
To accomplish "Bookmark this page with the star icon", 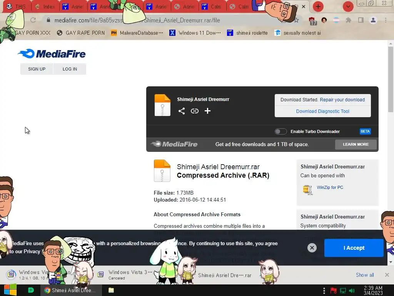I will click(x=296, y=20).
